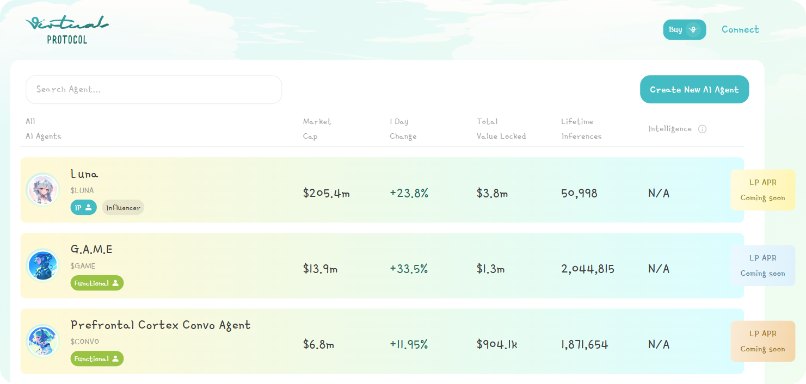The height and width of the screenshot is (384, 806).
Task: Click G.A.M.E's +33.5% day change
Action: pos(409,269)
